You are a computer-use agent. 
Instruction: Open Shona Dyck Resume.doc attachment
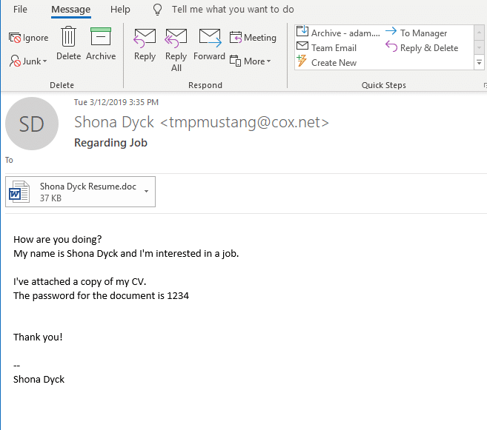(x=80, y=192)
